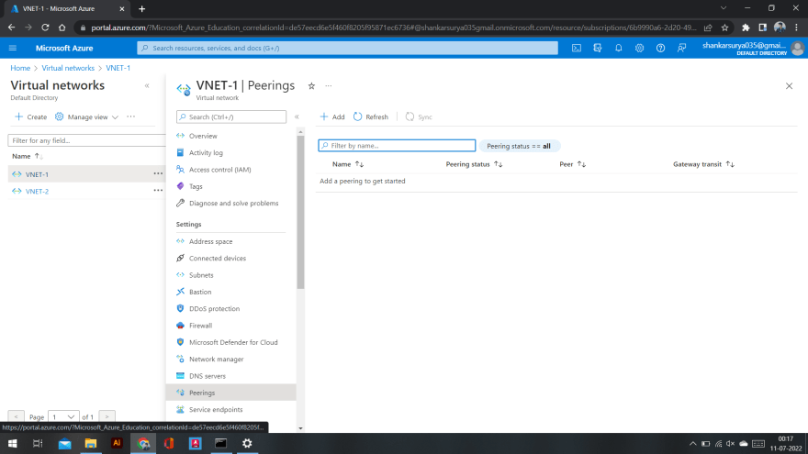Open the page number dropdown
The image size is (808, 454).
63,417
